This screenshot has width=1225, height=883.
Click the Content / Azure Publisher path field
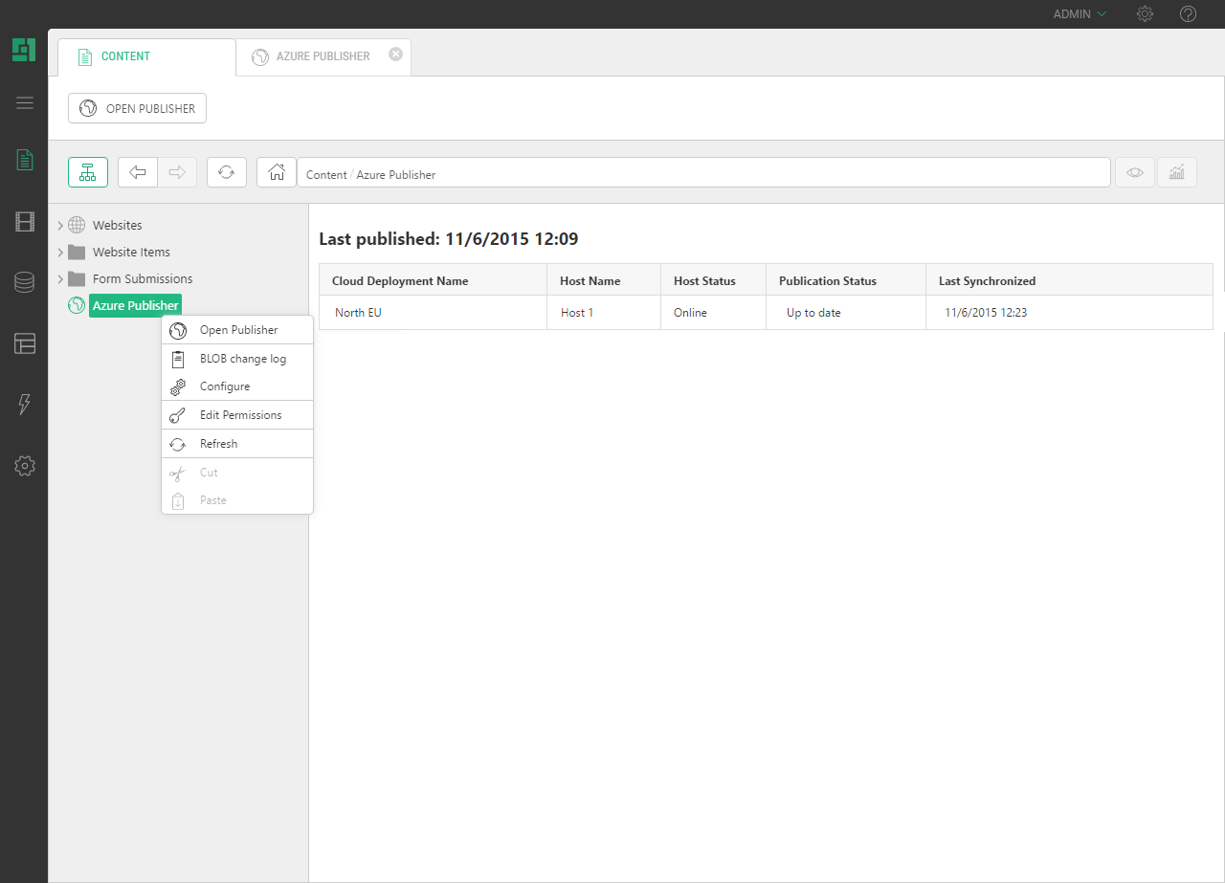pos(703,174)
